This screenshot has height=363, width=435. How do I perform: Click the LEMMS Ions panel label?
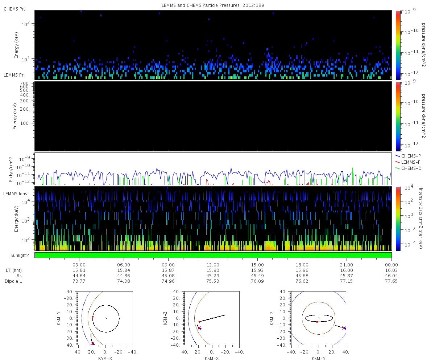[x=14, y=194]
